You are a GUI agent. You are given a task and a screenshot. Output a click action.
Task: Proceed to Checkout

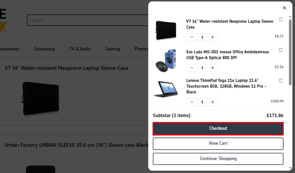[x=218, y=129]
